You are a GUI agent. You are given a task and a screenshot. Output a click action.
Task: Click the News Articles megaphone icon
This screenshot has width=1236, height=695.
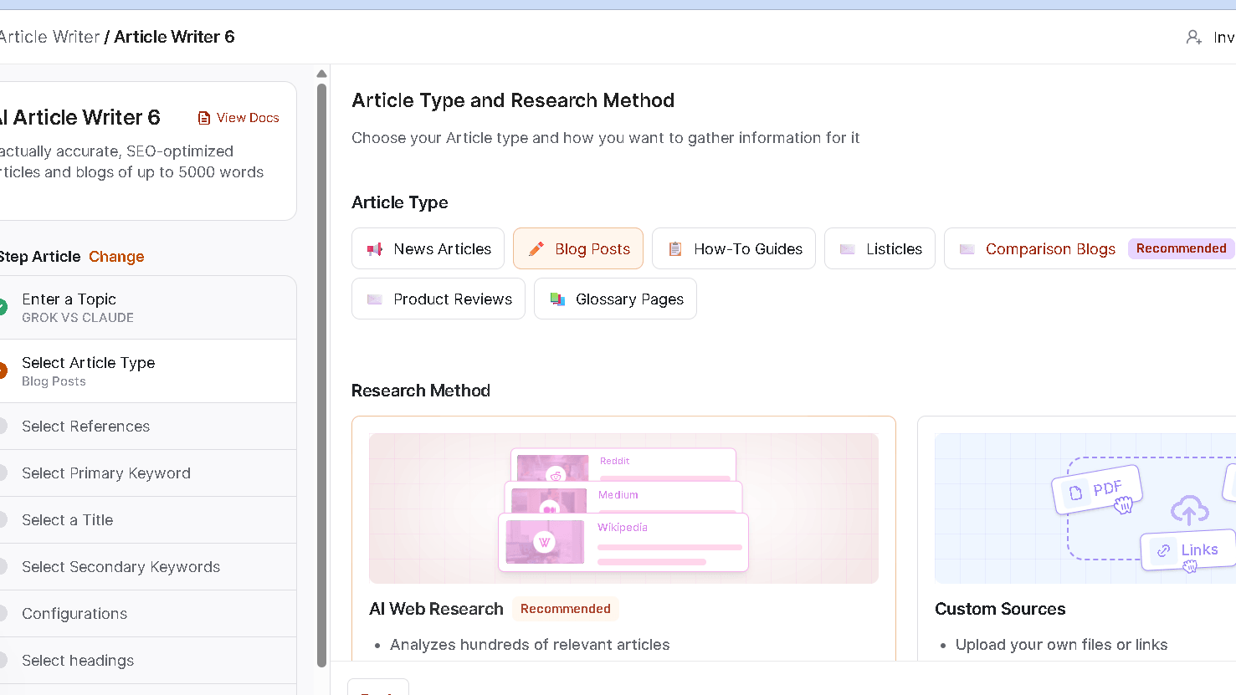pos(375,249)
